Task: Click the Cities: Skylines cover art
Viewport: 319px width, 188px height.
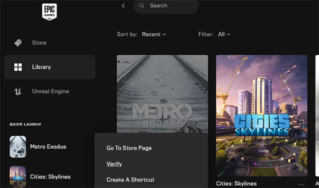Action: click(262, 116)
